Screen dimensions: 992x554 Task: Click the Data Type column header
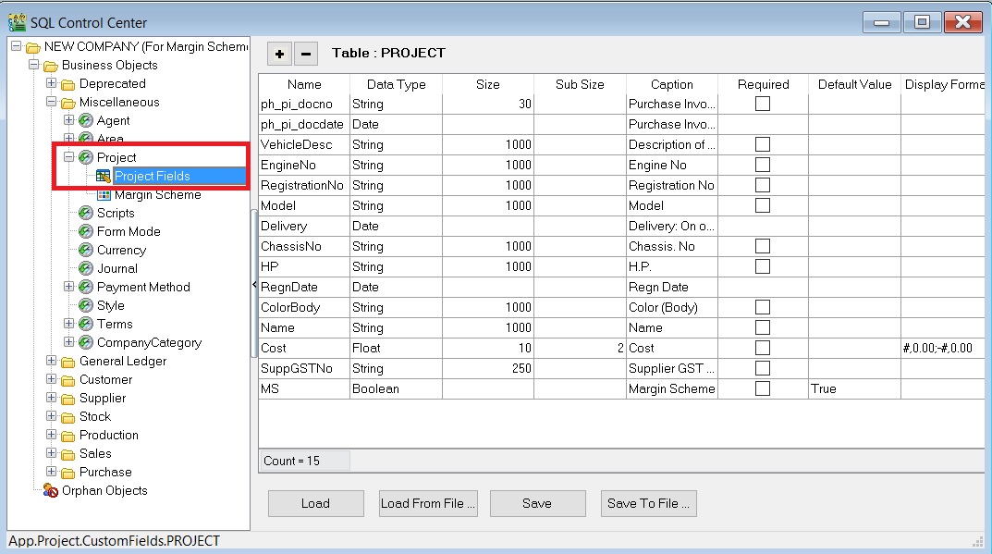[x=396, y=84]
